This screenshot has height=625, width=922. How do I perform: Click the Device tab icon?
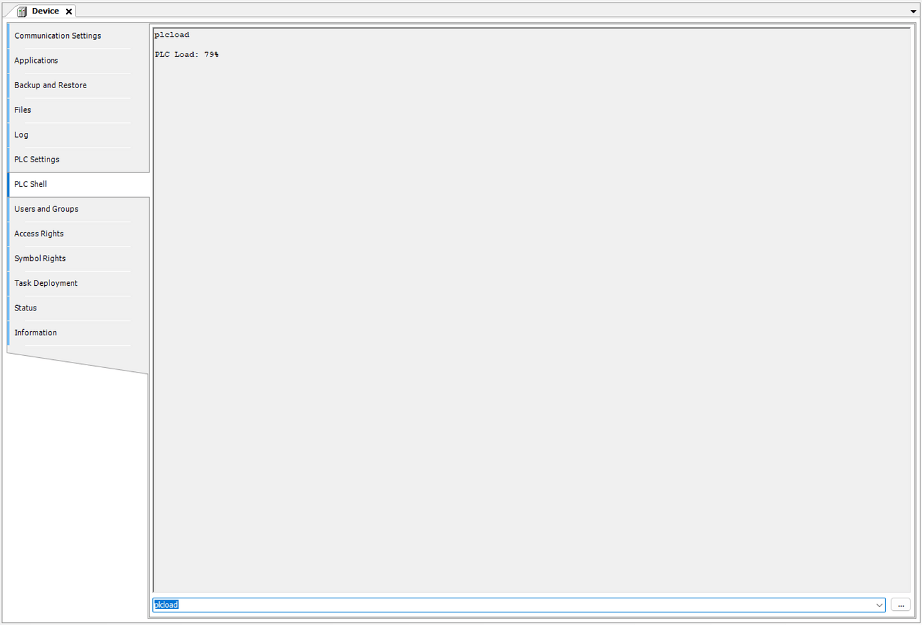pyautogui.click(x=22, y=11)
